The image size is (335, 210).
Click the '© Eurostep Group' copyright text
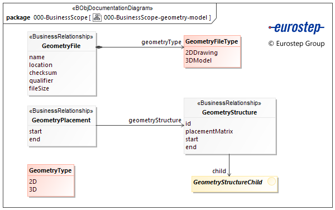coord(296,44)
